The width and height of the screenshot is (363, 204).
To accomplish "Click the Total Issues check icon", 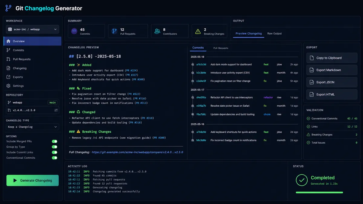I will click(x=308, y=143).
